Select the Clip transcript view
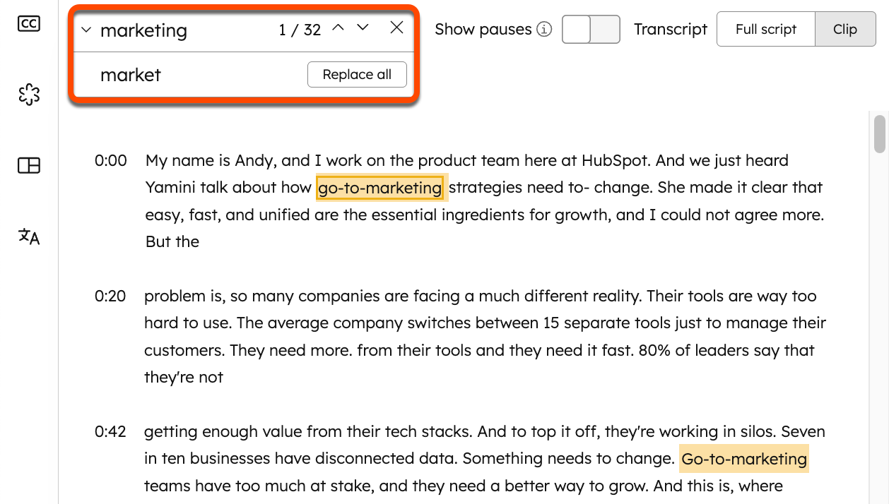The width and height of the screenshot is (889, 504). [x=845, y=30]
